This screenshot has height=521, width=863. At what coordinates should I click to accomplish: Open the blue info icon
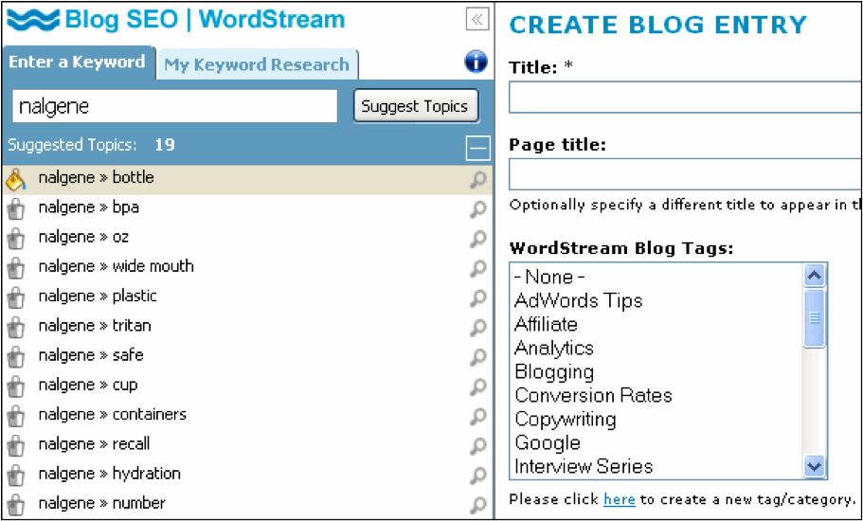tap(476, 62)
